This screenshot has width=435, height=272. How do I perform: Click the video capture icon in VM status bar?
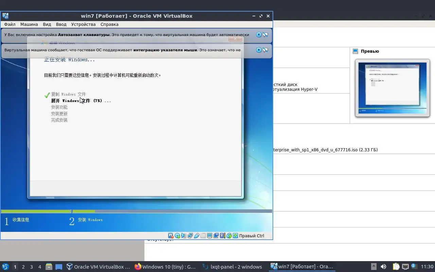point(216,236)
